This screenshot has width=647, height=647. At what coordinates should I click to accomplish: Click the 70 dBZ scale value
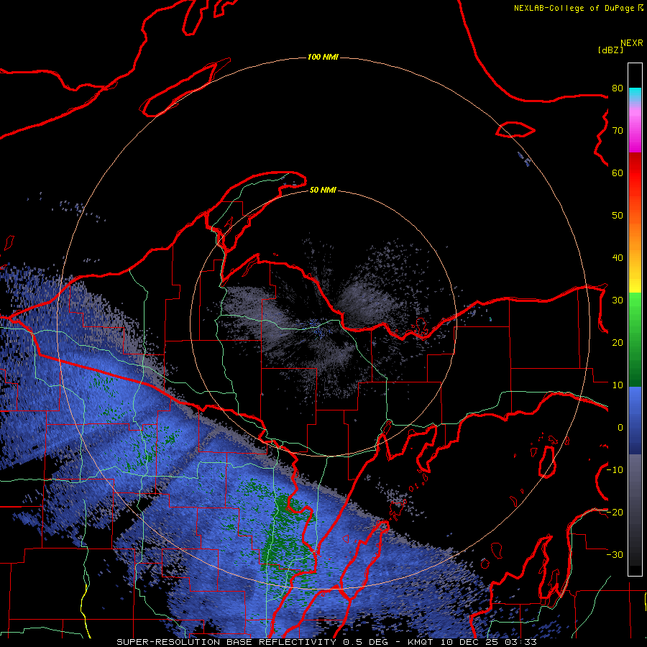pyautogui.click(x=618, y=130)
